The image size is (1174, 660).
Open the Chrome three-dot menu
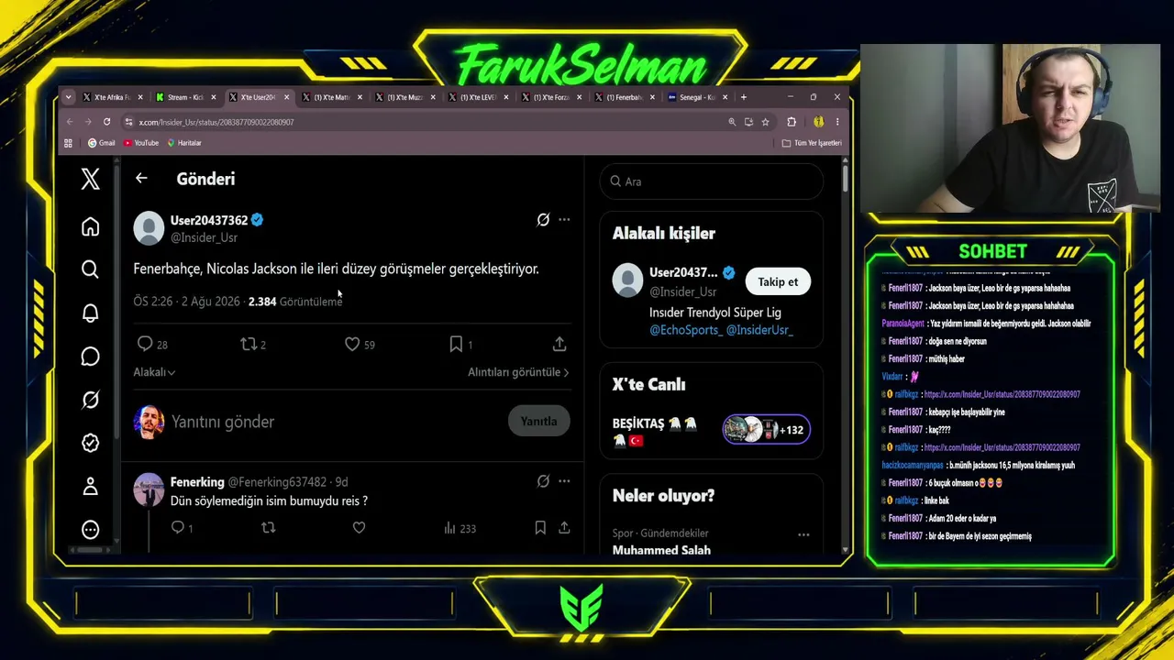tap(836, 122)
